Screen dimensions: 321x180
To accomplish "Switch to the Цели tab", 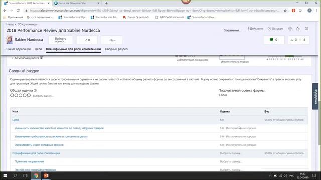I will click(38, 49).
